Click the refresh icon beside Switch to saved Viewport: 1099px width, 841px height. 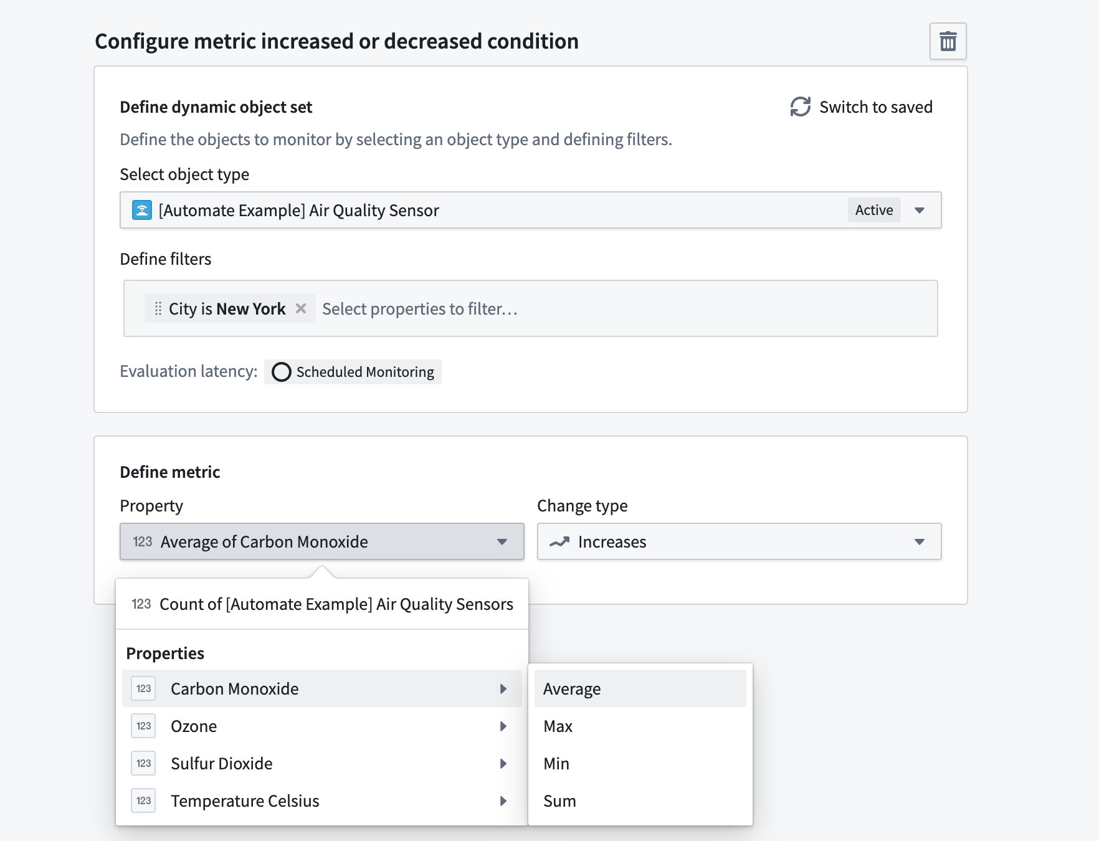801,107
